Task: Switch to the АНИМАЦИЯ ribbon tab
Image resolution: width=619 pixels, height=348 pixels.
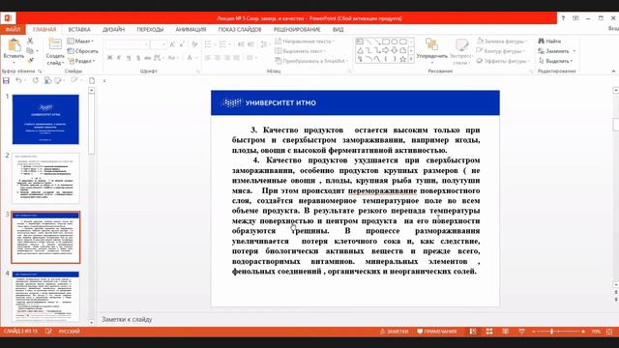Action: (191, 30)
